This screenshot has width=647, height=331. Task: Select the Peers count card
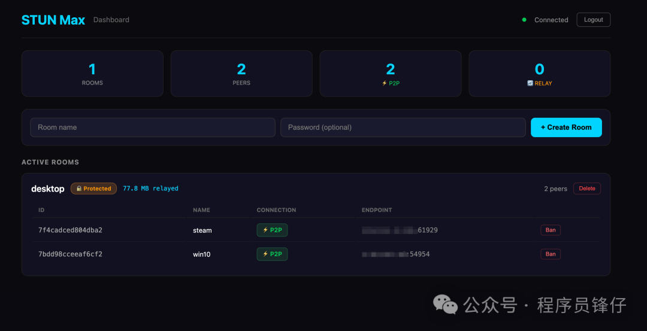click(241, 74)
